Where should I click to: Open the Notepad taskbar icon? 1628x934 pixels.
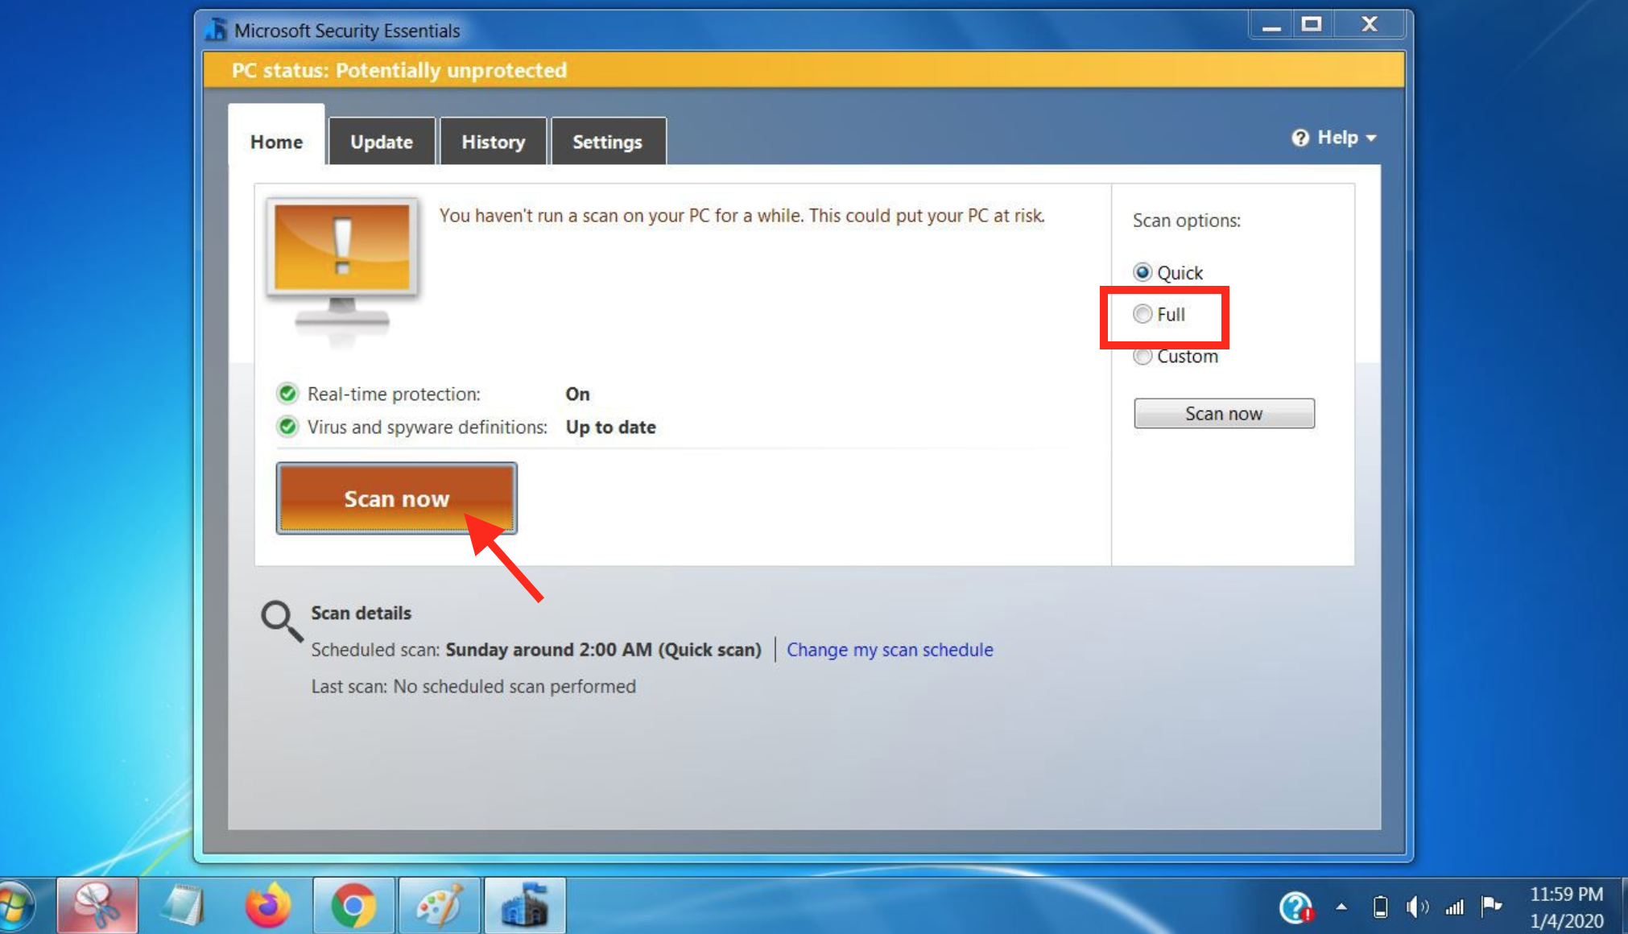pyautogui.click(x=183, y=906)
